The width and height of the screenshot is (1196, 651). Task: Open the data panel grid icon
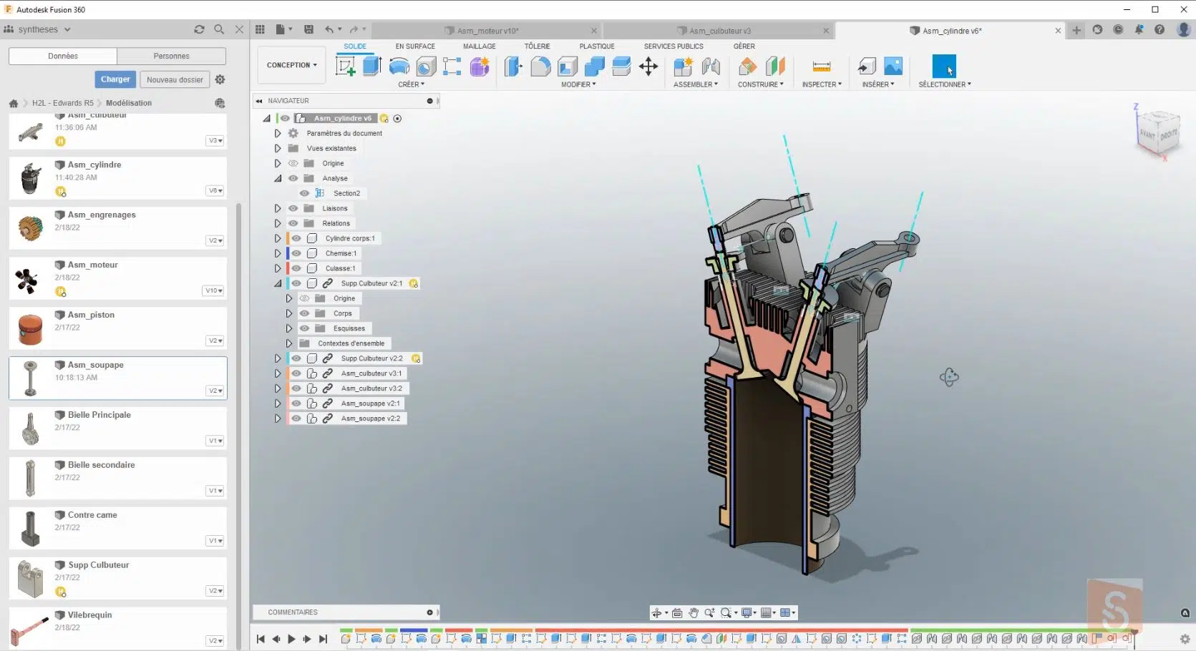[x=260, y=29]
